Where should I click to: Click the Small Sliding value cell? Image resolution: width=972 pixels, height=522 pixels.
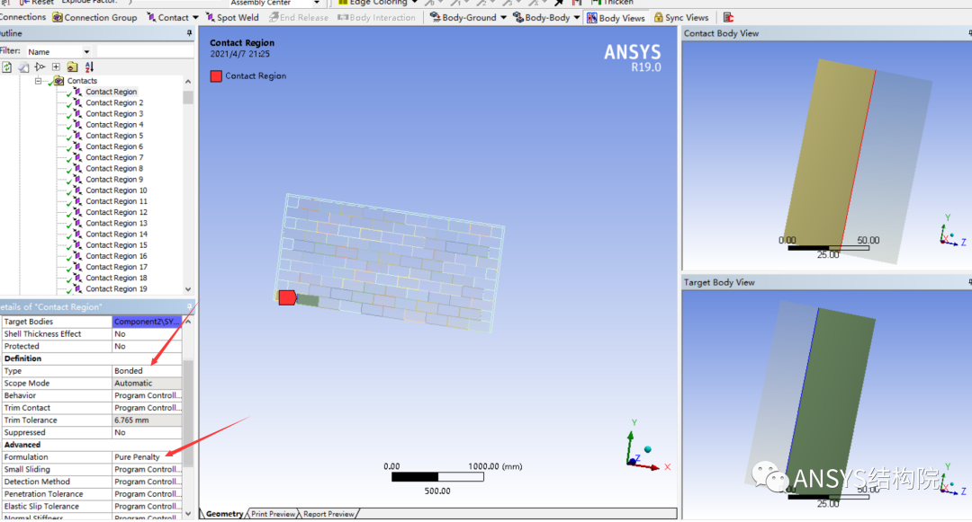pos(147,469)
